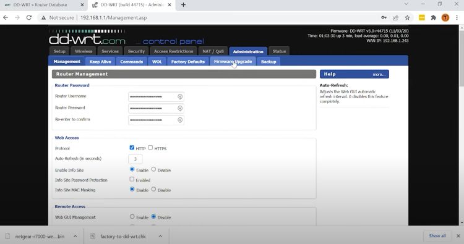
Task: Click the Not secure warning icon
Action: click(44, 18)
